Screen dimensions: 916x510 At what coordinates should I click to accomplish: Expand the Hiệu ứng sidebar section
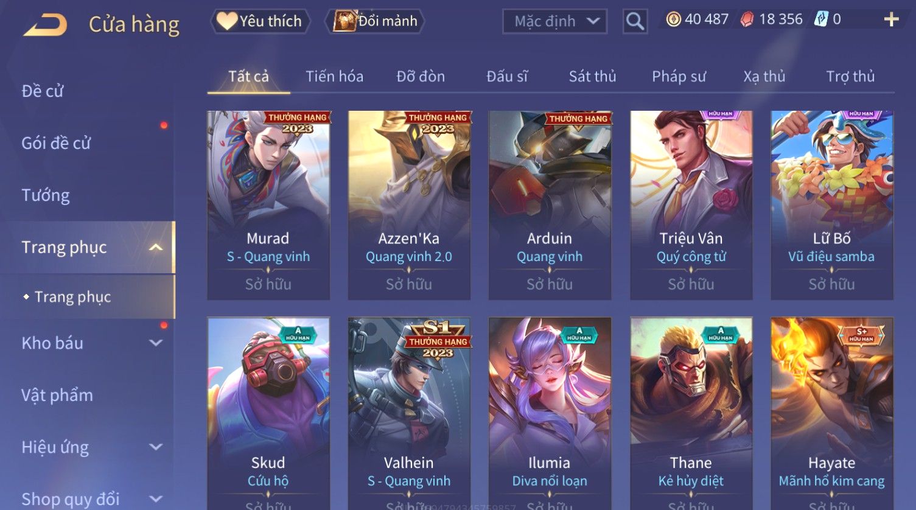click(156, 447)
